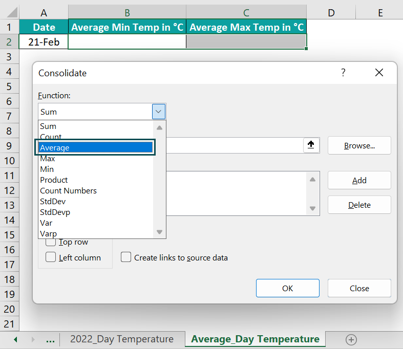This screenshot has width=403, height=349.
Task: Select column D header
Action: (331, 13)
